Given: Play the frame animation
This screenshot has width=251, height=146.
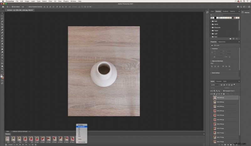Looking at the screenshot, I should click(x=23, y=144).
